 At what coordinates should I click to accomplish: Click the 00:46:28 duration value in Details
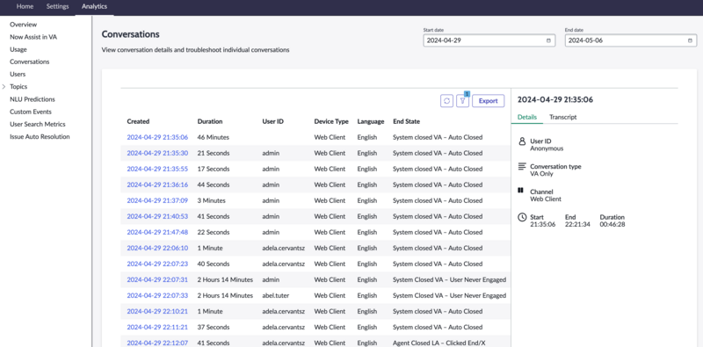point(612,224)
